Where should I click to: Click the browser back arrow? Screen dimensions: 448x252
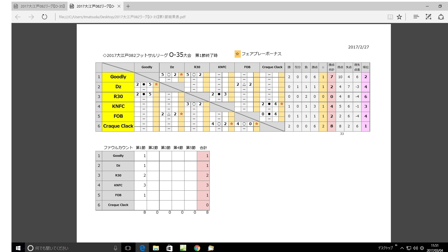[18, 17]
